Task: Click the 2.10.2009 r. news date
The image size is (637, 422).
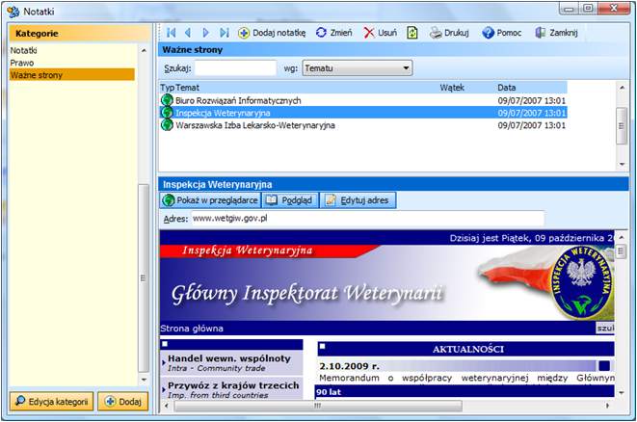Action: click(350, 366)
